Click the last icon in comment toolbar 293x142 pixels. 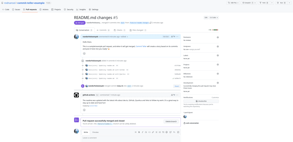178,132
